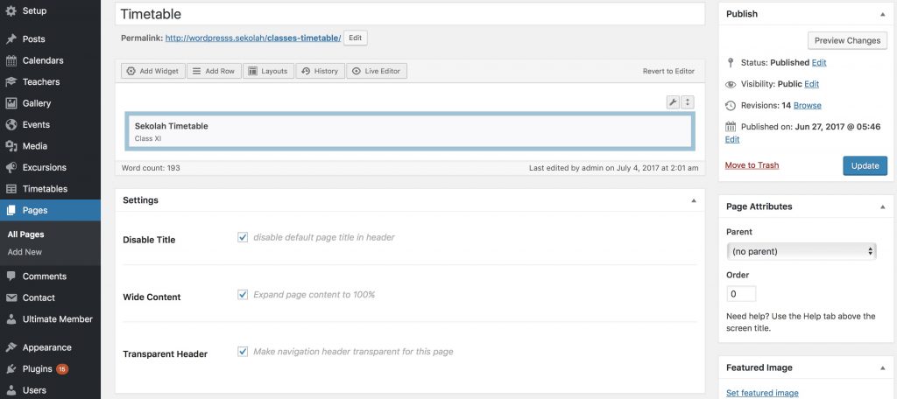Image resolution: width=897 pixels, height=399 pixels.
Task: Click the Plugins plug icon
Action: click(11, 369)
